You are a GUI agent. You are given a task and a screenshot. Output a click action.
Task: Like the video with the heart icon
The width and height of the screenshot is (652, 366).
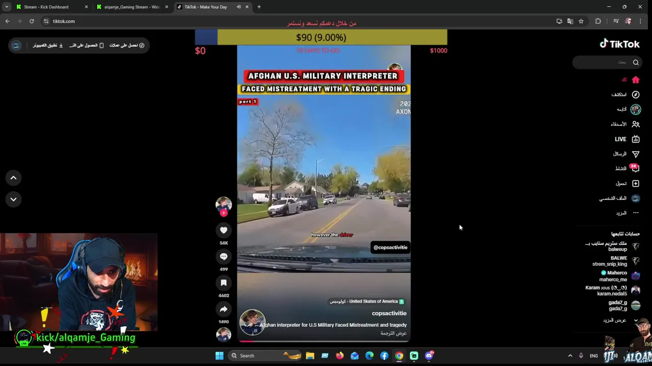(x=224, y=230)
